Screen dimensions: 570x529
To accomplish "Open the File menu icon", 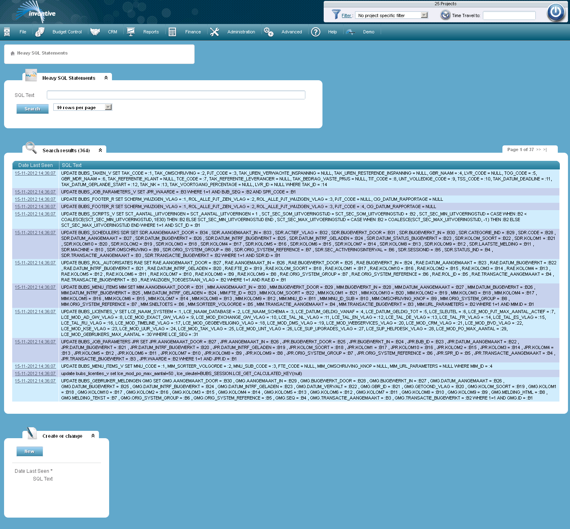I will tap(7, 32).
